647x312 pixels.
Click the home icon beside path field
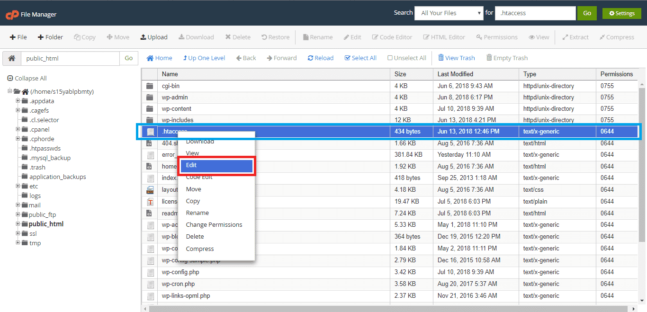coord(12,58)
